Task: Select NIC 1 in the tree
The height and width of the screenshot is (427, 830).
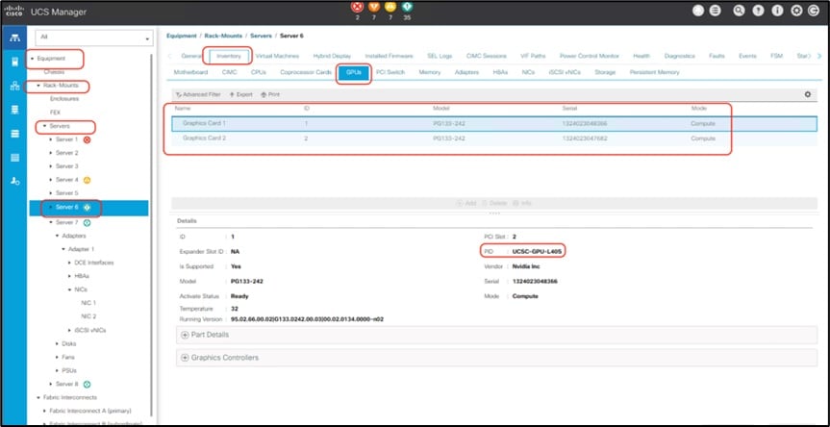Action: point(88,303)
